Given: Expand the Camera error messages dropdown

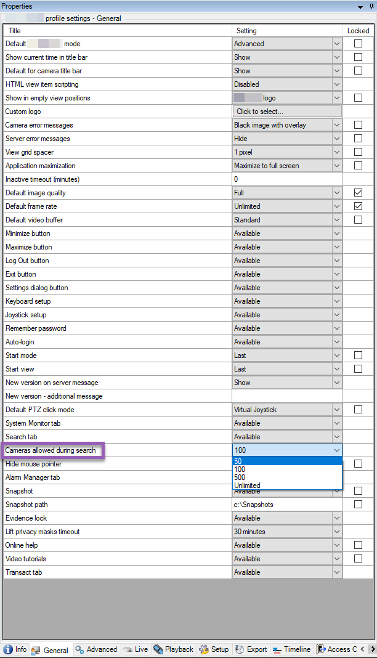Looking at the screenshot, I should click(336, 125).
